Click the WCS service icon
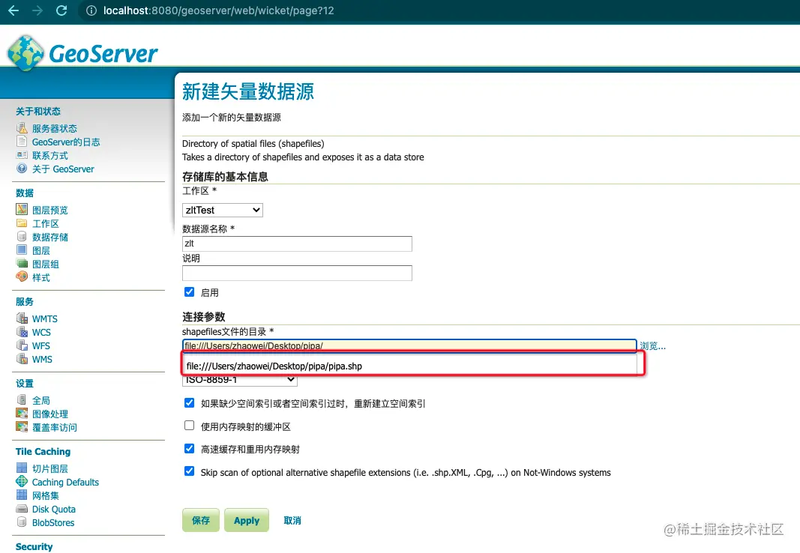 click(x=22, y=331)
